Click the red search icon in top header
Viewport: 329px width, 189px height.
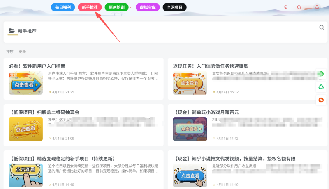[299, 7]
